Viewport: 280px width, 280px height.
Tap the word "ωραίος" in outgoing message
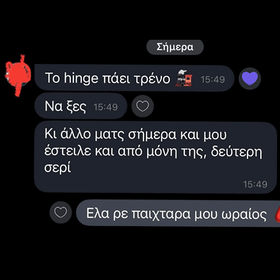pyautogui.click(x=244, y=214)
